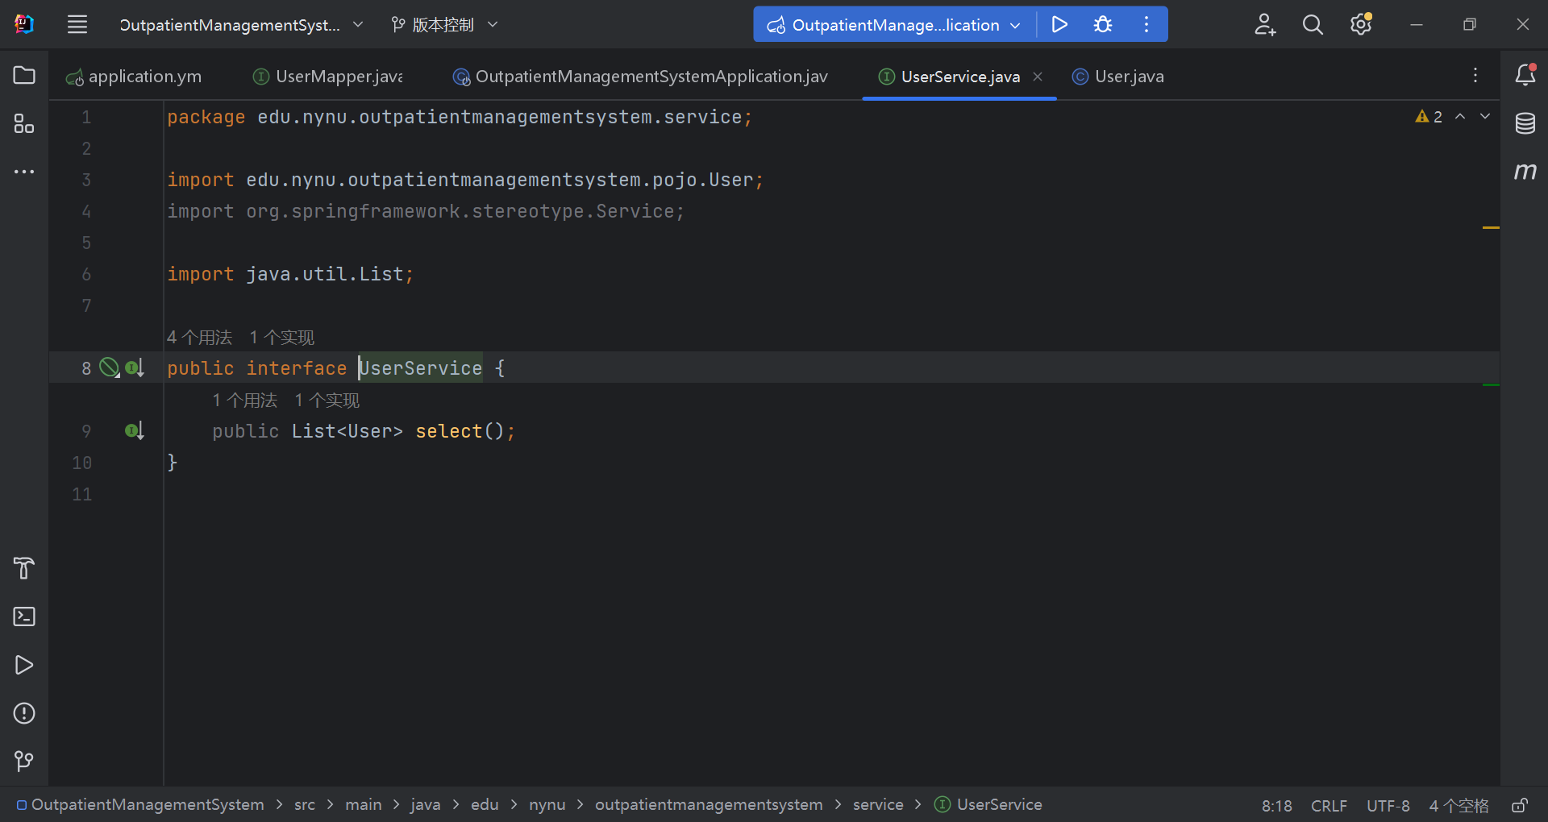Open more run actions menu
Screen dimensions: 1548x822
1146,25
